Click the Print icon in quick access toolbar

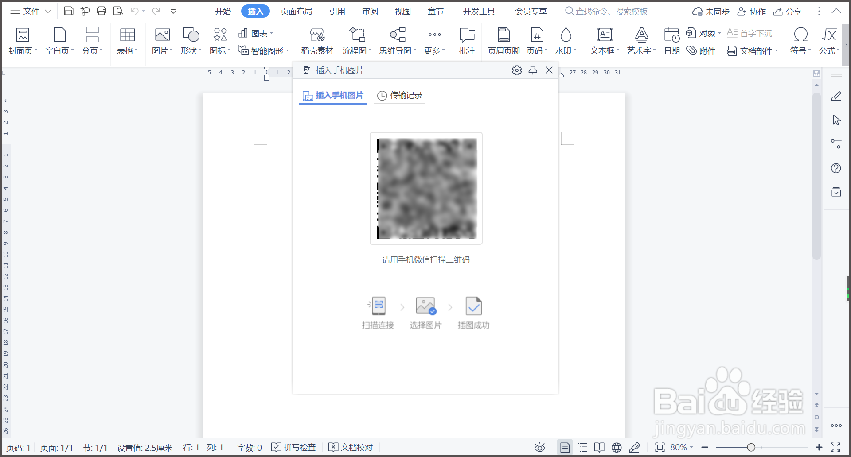click(x=101, y=11)
